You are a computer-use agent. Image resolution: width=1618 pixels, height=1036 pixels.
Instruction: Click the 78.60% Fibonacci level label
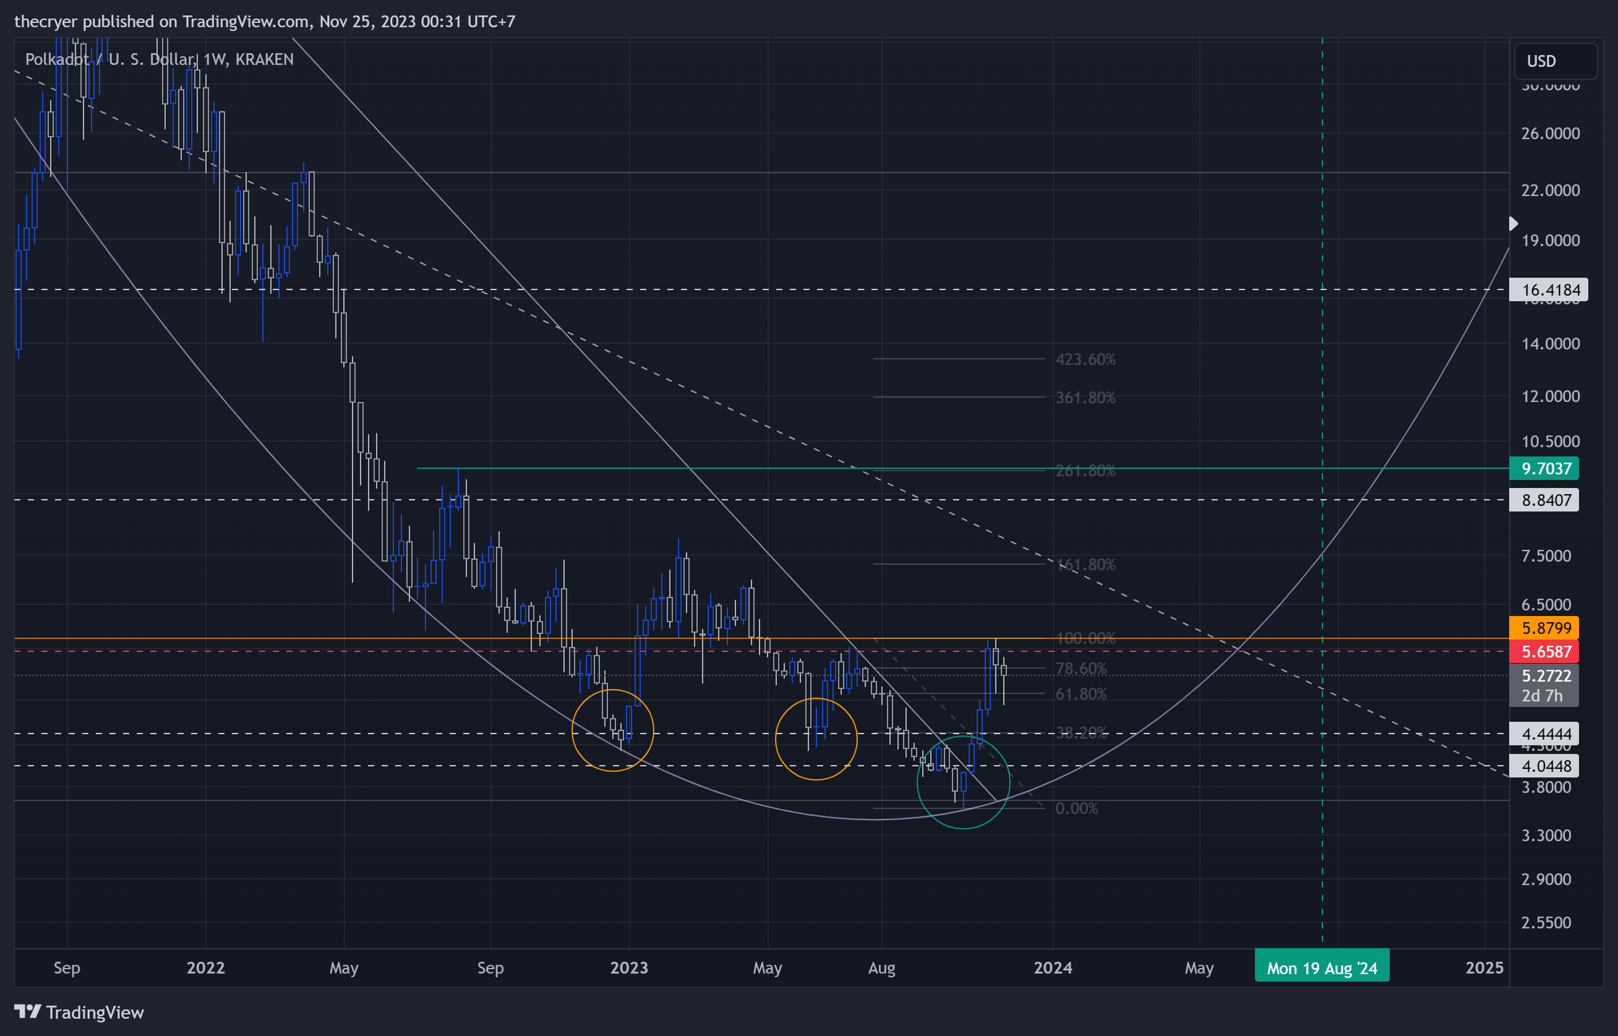1081,669
